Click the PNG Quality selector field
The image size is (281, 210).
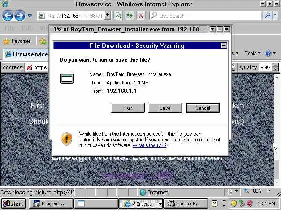(266, 67)
